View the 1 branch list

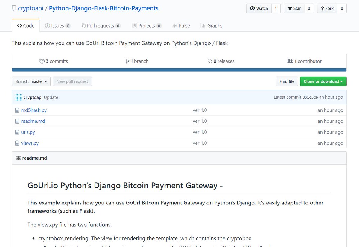[x=137, y=61]
